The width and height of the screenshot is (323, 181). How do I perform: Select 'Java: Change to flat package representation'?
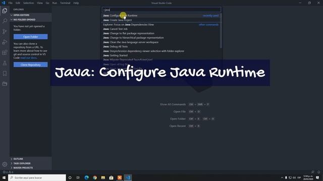coord(161,33)
